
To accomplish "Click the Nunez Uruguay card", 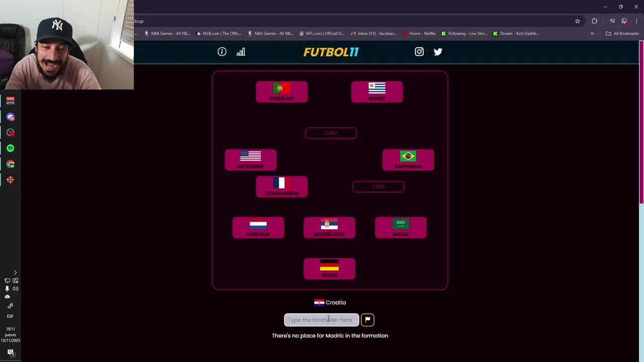I will coord(377,92).
